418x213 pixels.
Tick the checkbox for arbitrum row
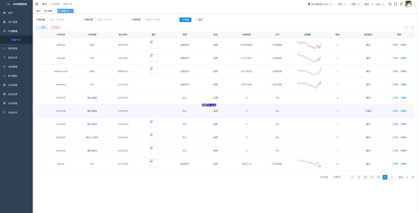tap(40, 44)
